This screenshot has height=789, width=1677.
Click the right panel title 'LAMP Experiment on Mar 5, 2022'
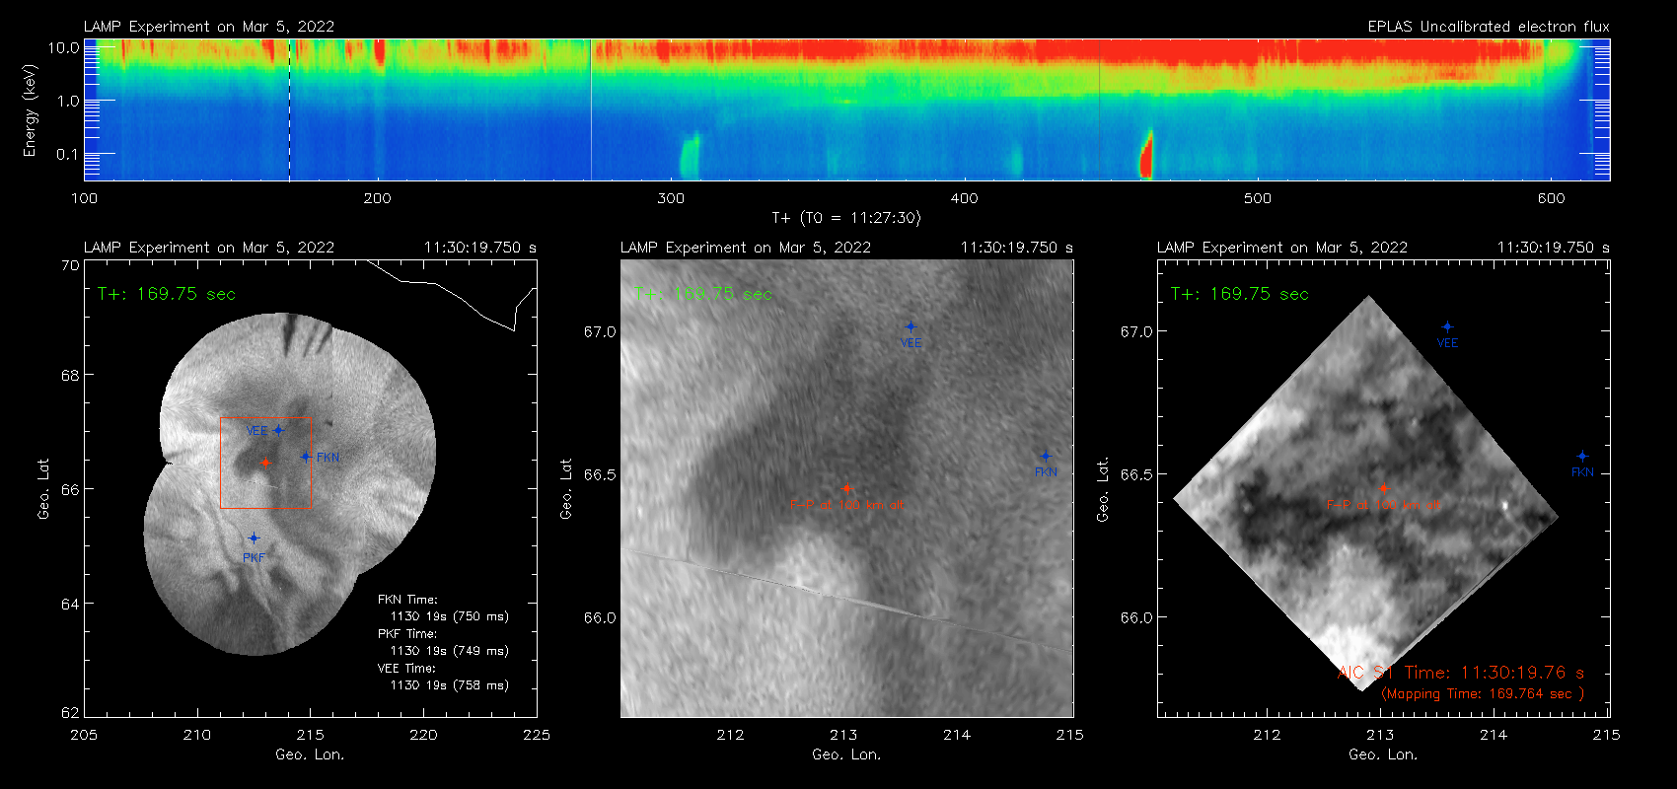click(x=1282, y=248)
